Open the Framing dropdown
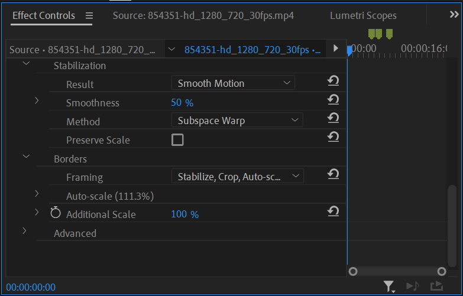The image size is (463, 296). pos(237,176)
